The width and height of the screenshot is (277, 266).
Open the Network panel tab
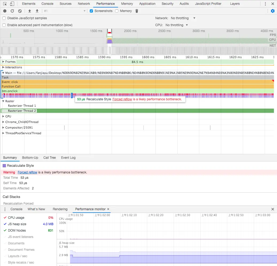coord(84,4)
